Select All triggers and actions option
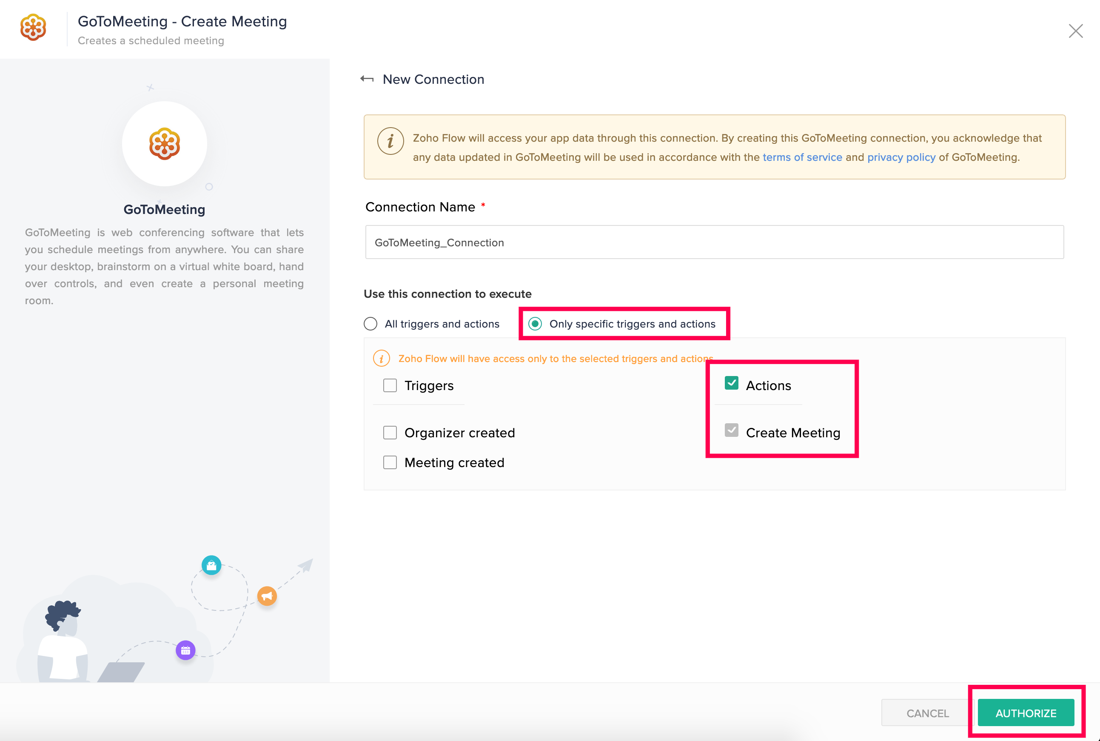 370,324
